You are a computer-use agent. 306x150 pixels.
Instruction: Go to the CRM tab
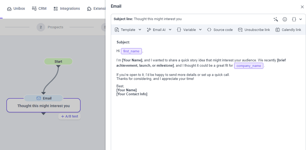pyautogui.click(x=39, y=9)
